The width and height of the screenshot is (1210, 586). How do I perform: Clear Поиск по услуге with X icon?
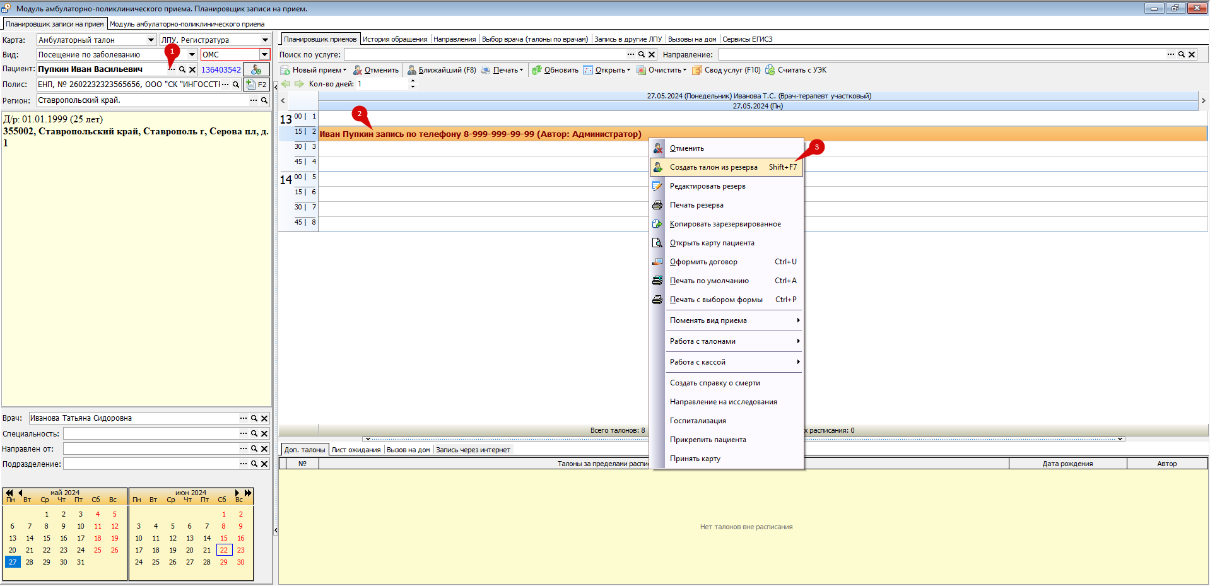(652, 55)
